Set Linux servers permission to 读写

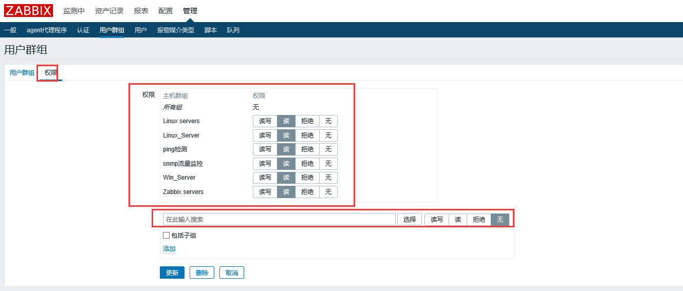click(x=265, y=121)
